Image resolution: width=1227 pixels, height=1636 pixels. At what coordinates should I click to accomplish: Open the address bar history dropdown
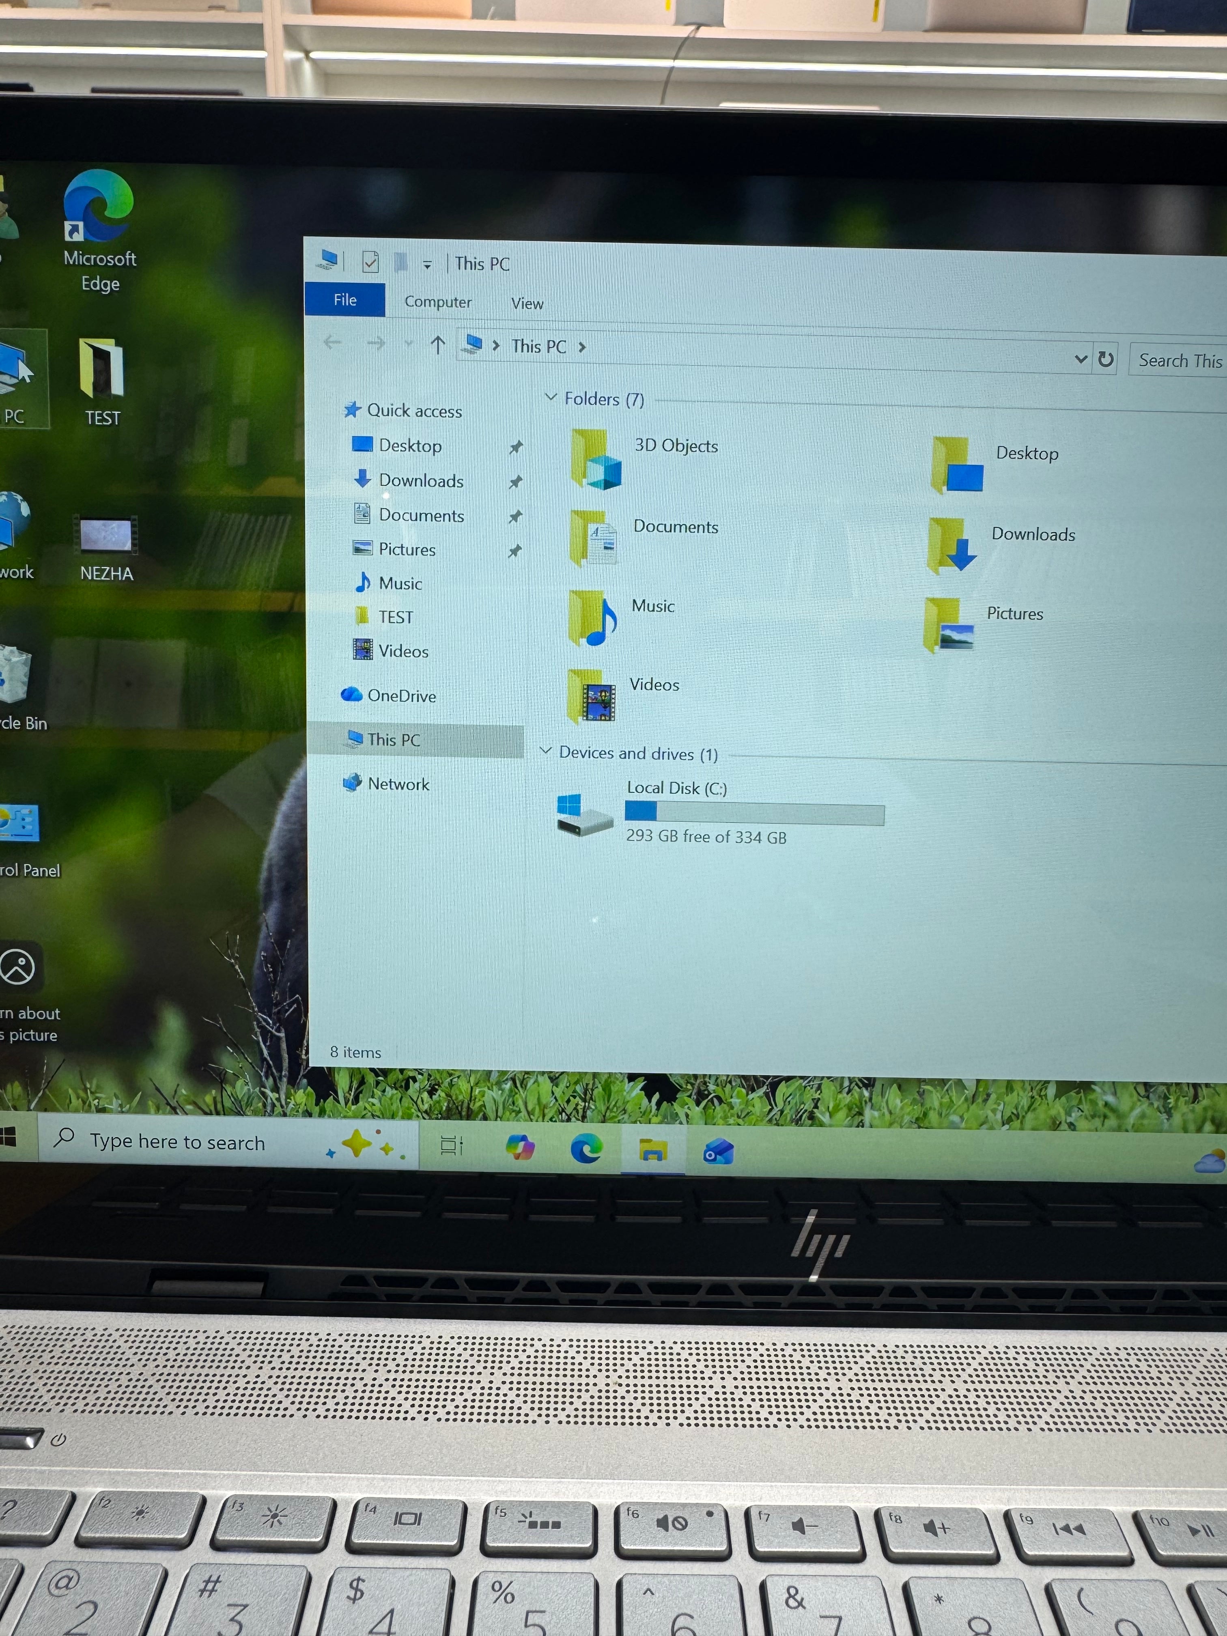1081,359
